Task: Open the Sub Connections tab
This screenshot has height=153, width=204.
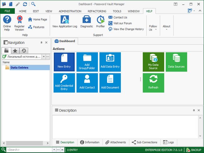Action: 144,142
